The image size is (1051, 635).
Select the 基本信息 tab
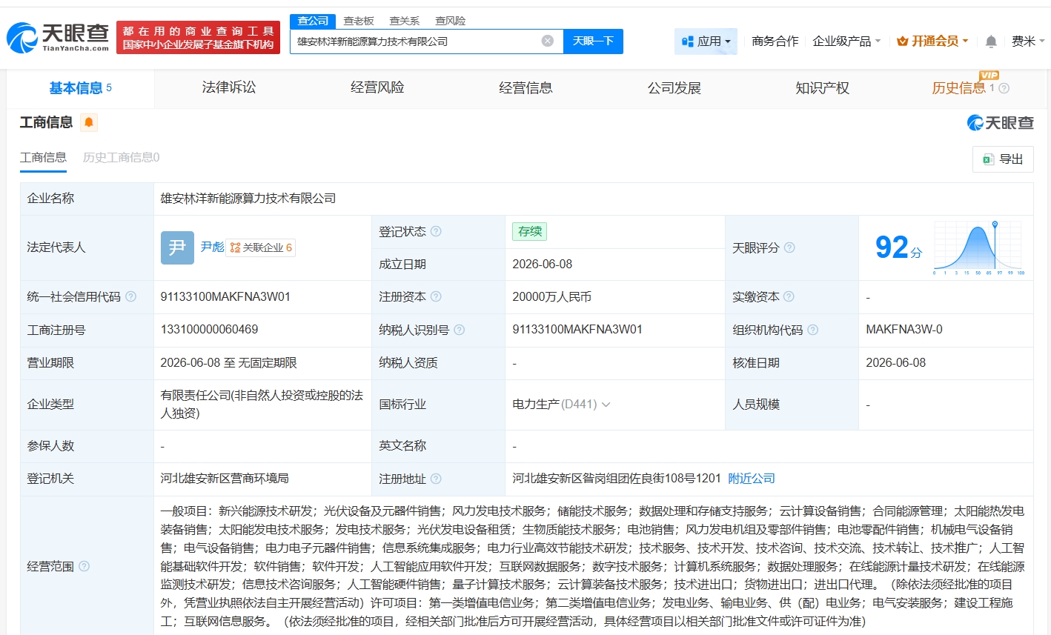pyautogui.click(x=80, y=88)
